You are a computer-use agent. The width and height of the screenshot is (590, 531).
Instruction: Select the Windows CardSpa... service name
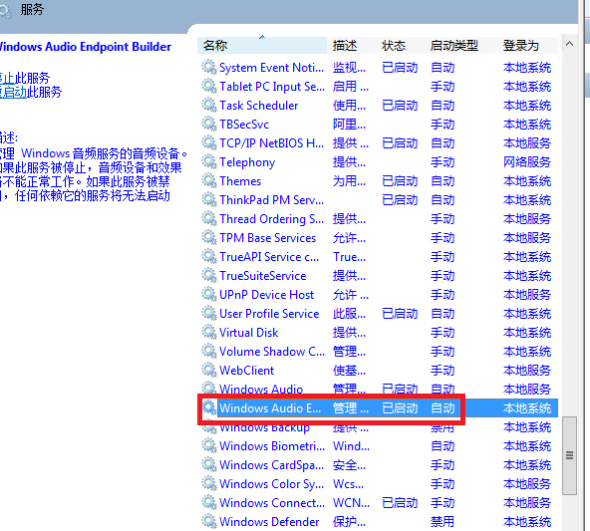tap(272, 465)
